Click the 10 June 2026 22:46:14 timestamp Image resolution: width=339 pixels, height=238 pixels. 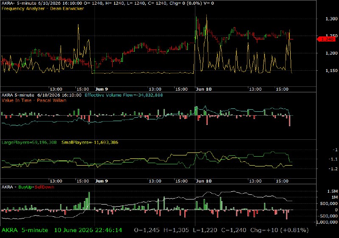click(x=88, y=230)
